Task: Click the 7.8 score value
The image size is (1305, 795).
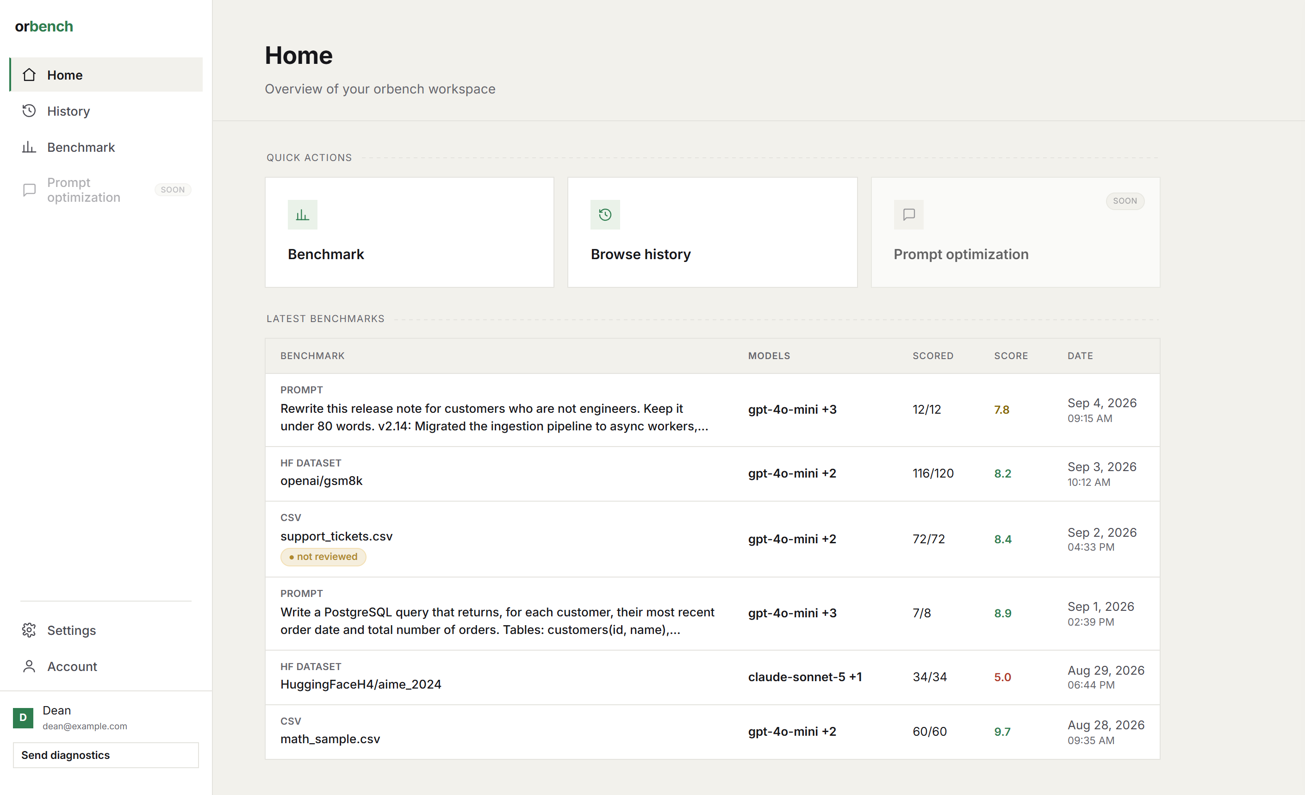Action: pos(1001,410)
